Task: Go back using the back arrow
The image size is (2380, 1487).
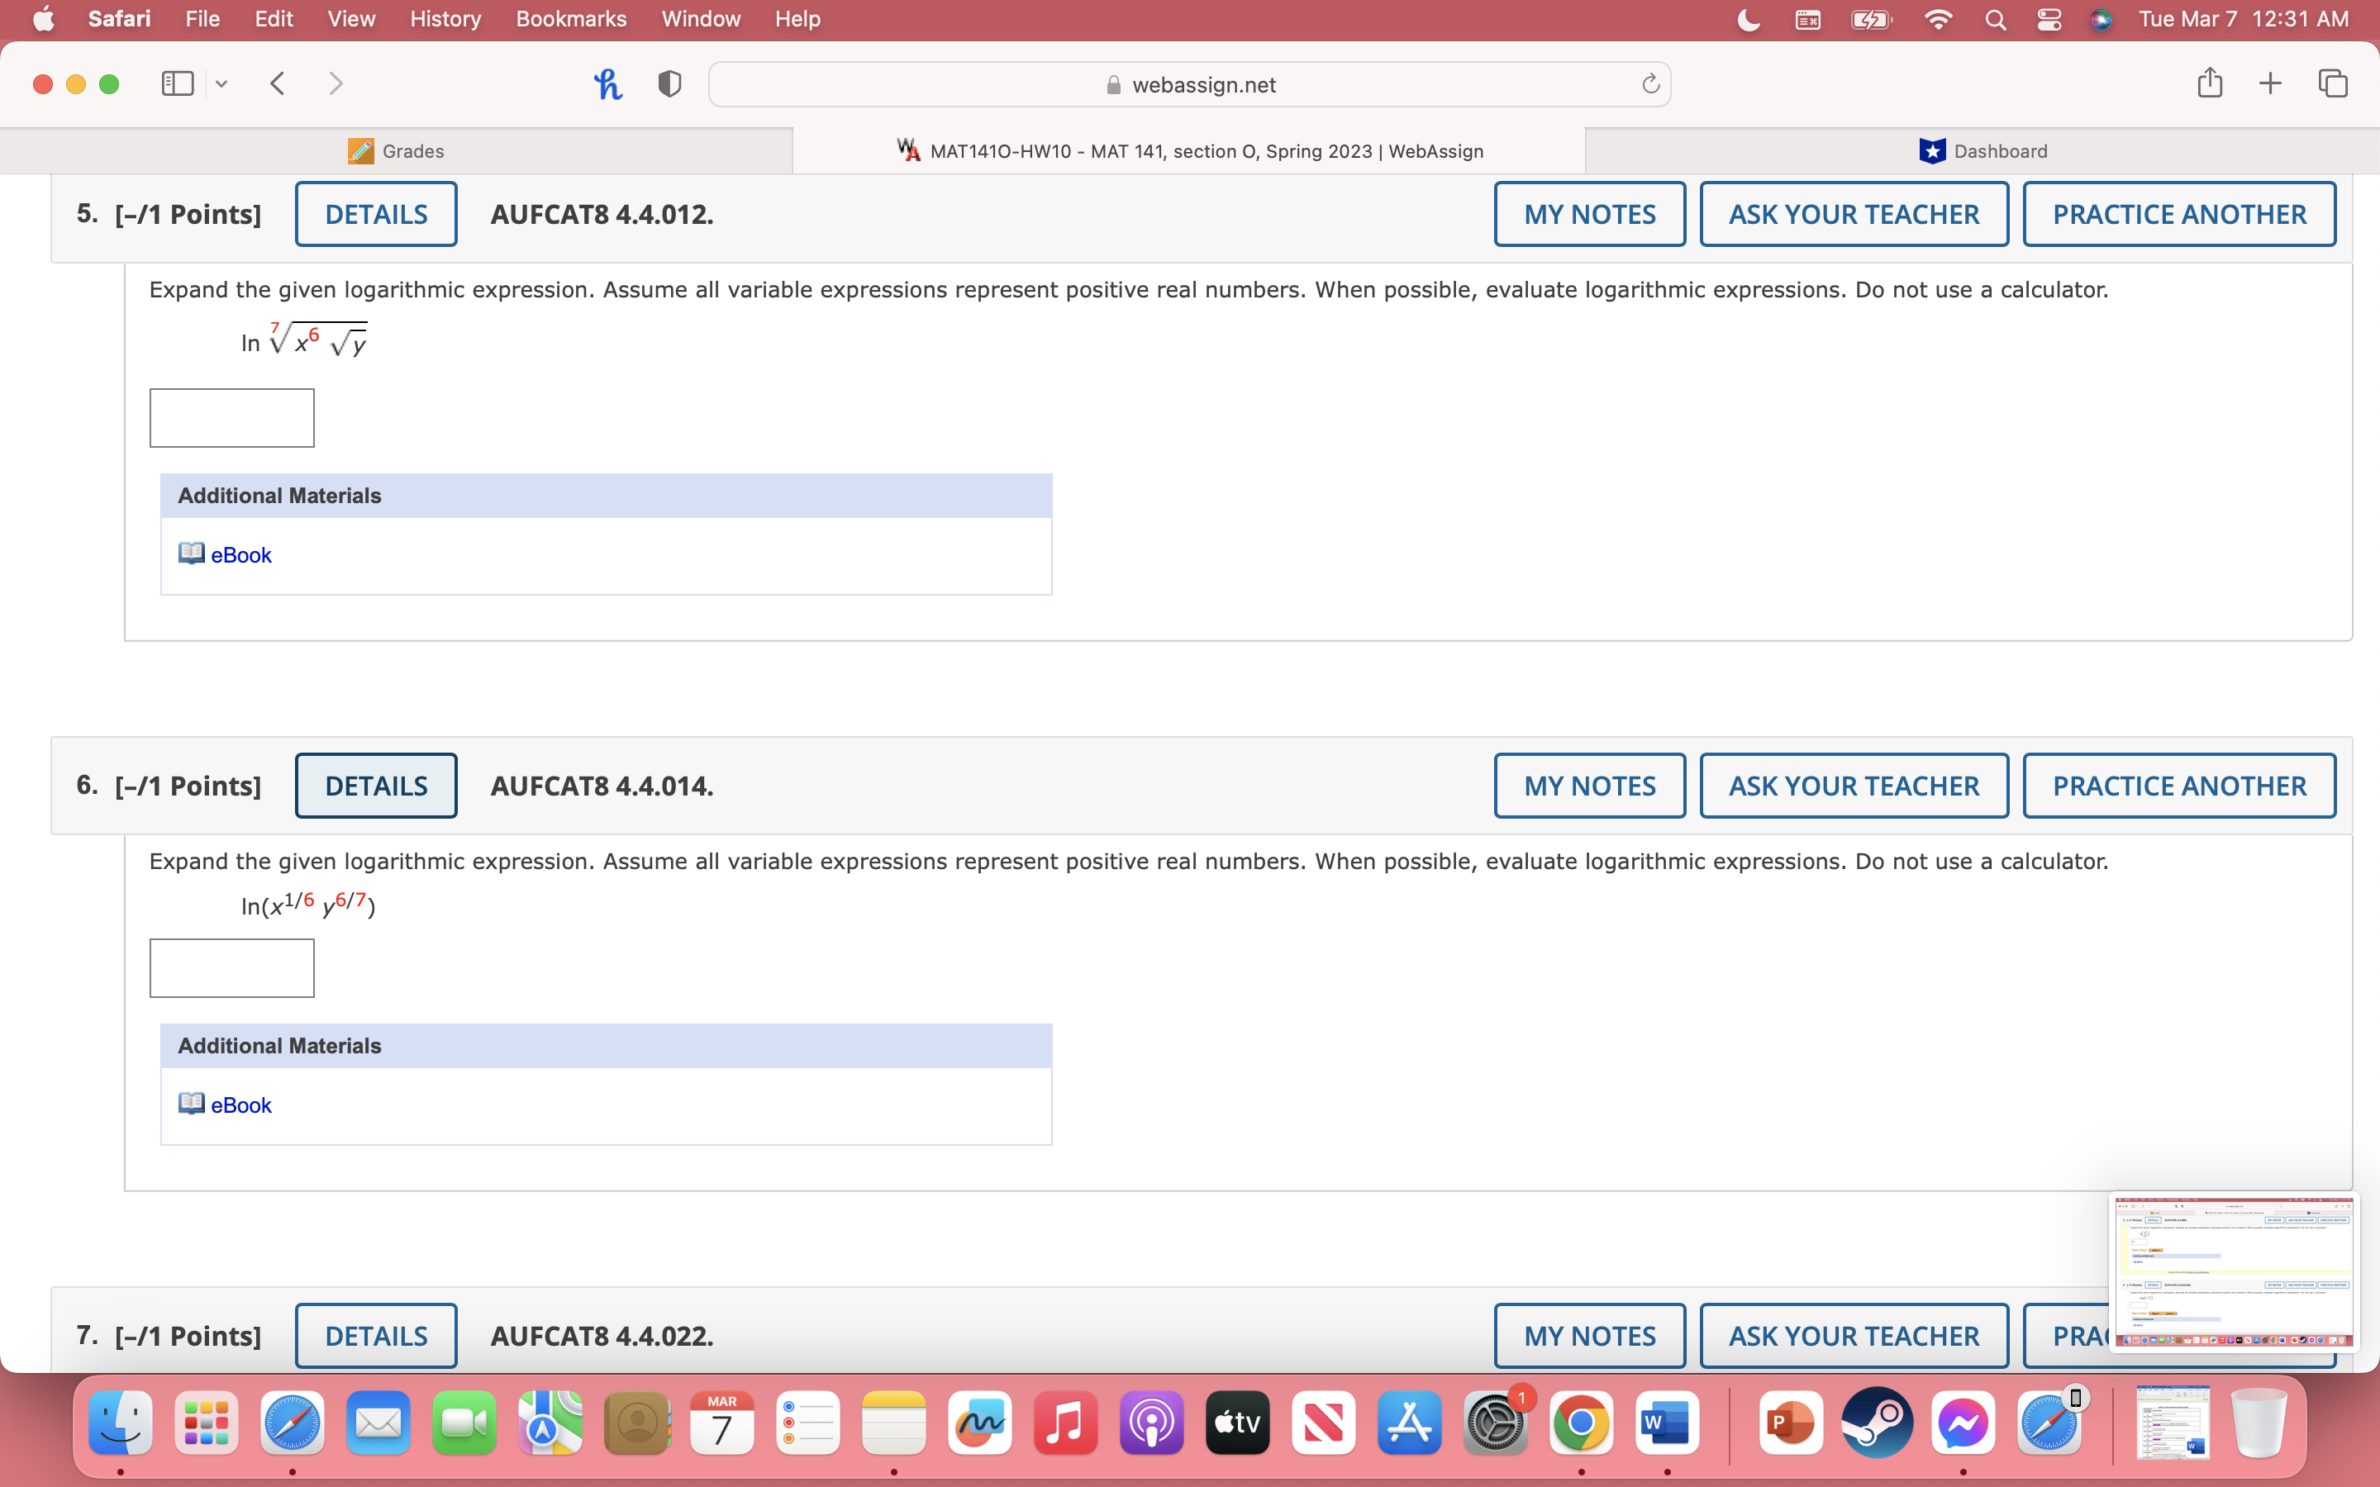Action: pyautogui.click(x=278, y=83)
